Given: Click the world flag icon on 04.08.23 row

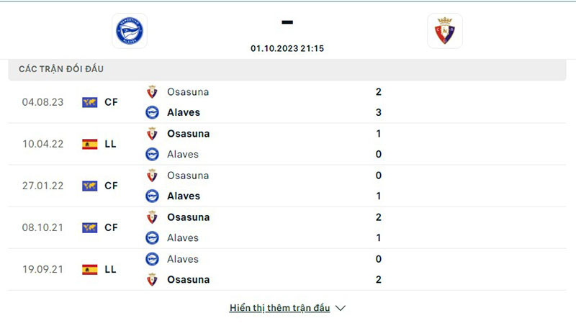Looking at the screenshot, I should point(90,102).
